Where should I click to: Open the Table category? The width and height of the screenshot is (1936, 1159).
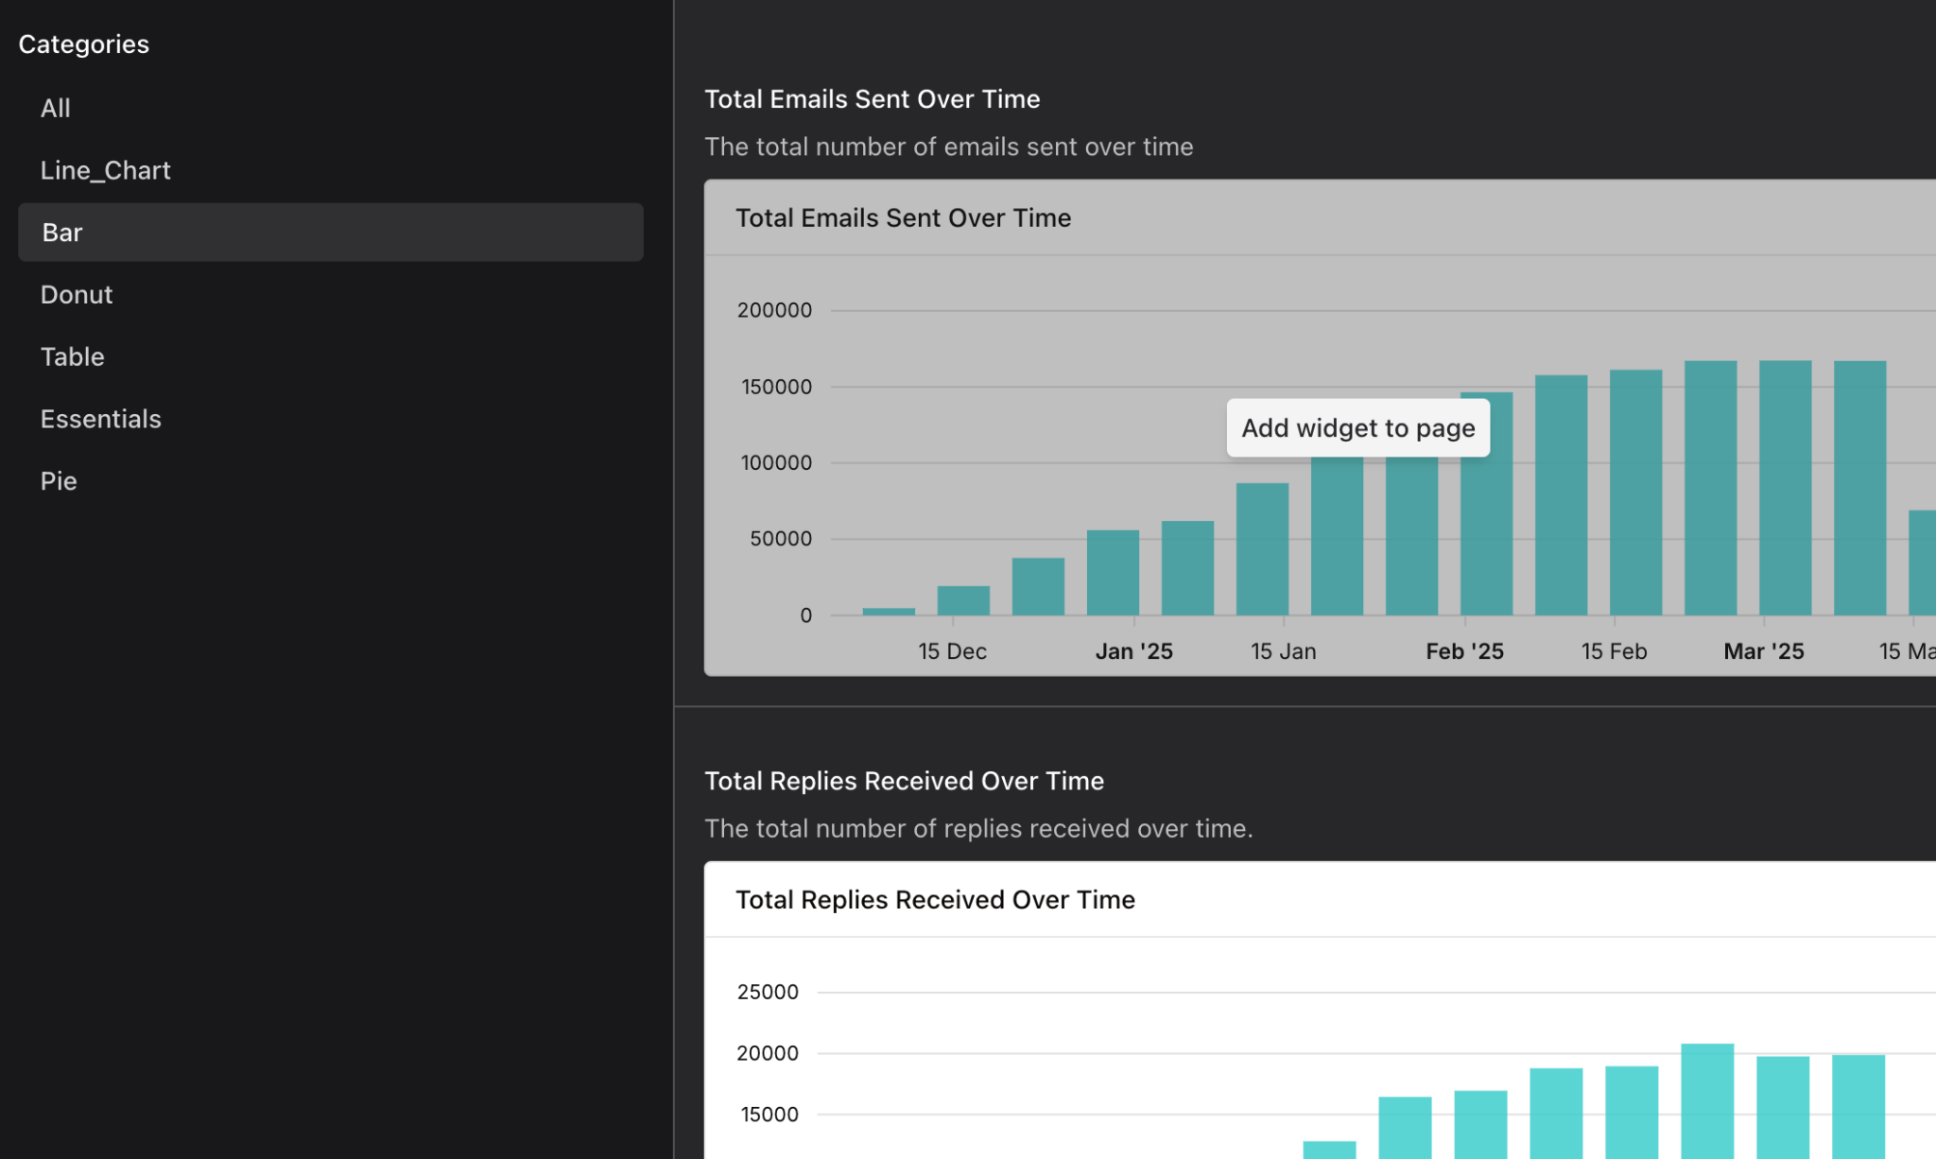point(72,356)
